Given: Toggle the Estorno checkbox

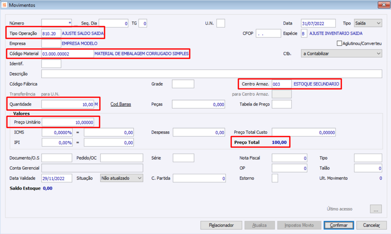Looking at the screenshot, I should point(275,178).
